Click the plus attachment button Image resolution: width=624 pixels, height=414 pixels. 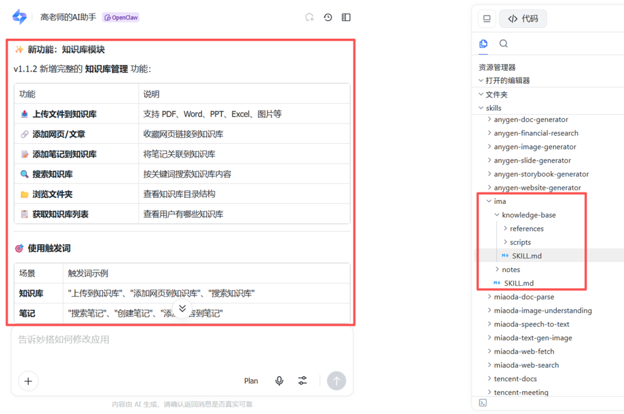(28, 381)
